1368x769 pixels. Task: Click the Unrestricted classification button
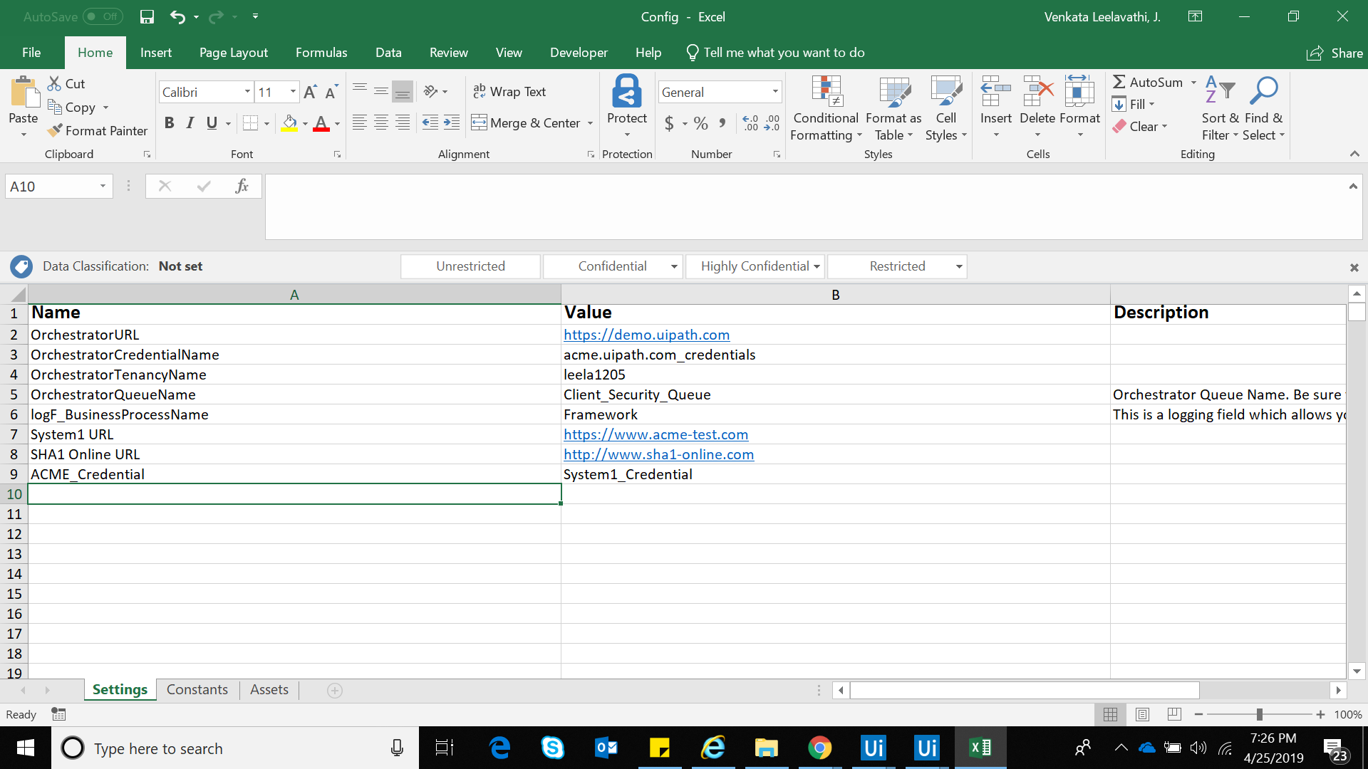coord(470,266)
